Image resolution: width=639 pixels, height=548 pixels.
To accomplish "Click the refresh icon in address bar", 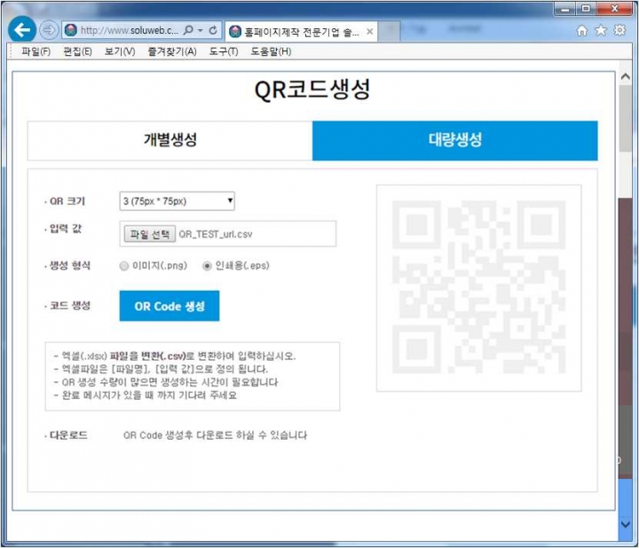I will (213, 30).
